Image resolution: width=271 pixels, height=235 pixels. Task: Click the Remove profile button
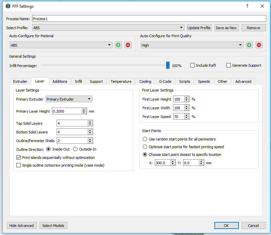pyautogui.click(x=254, y=28)
